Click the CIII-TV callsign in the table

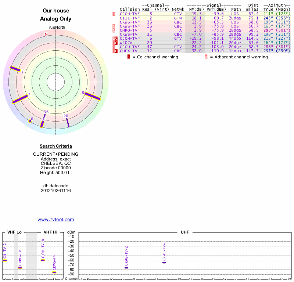(x=128, y=18)
